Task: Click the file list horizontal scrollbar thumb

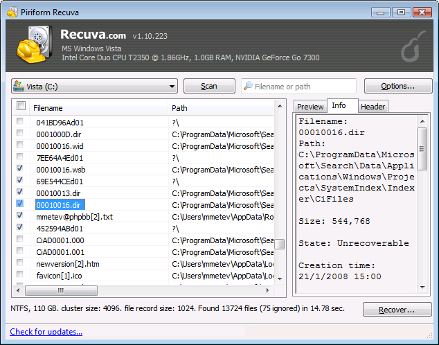Action: [62, 290]
